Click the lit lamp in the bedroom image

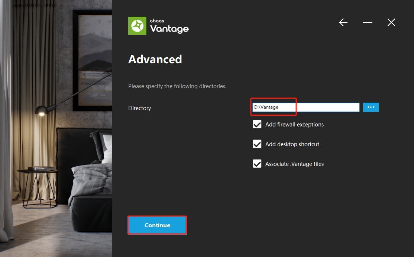point(40,110)
